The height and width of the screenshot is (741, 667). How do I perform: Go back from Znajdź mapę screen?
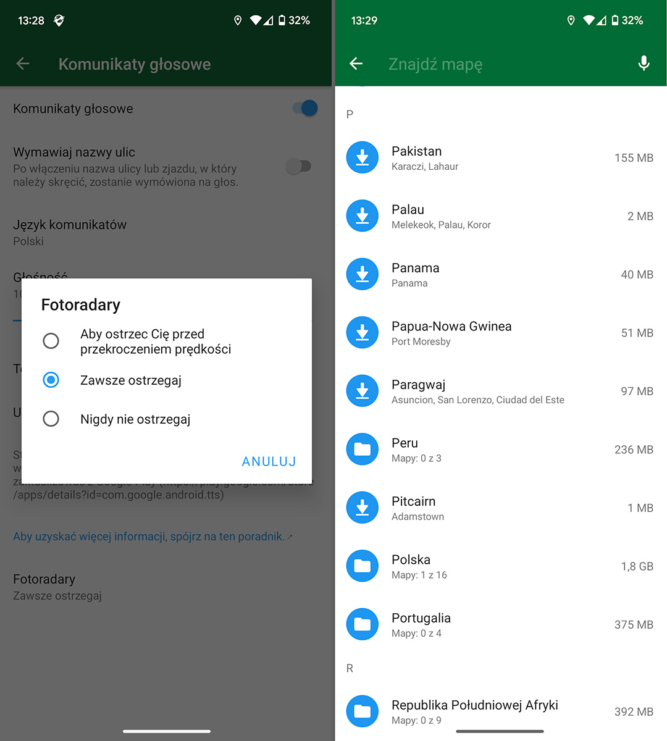coord(356,64)
